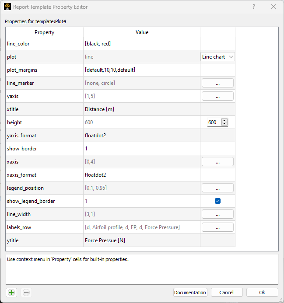This screenshot has height=303, width=284.
Task: Select the xtitle value Distance [m]
Action: (142, 109)
